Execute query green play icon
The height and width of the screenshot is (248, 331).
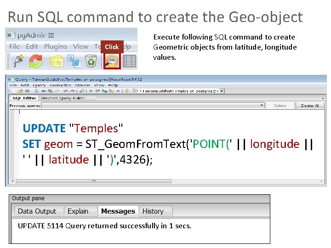[x=91, y=91]
